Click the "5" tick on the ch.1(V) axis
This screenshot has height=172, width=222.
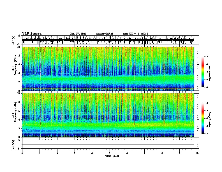[19, 36]
